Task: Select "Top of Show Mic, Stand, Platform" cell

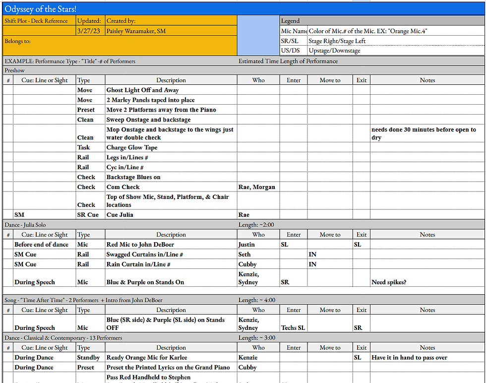Action: coord(171,200)
